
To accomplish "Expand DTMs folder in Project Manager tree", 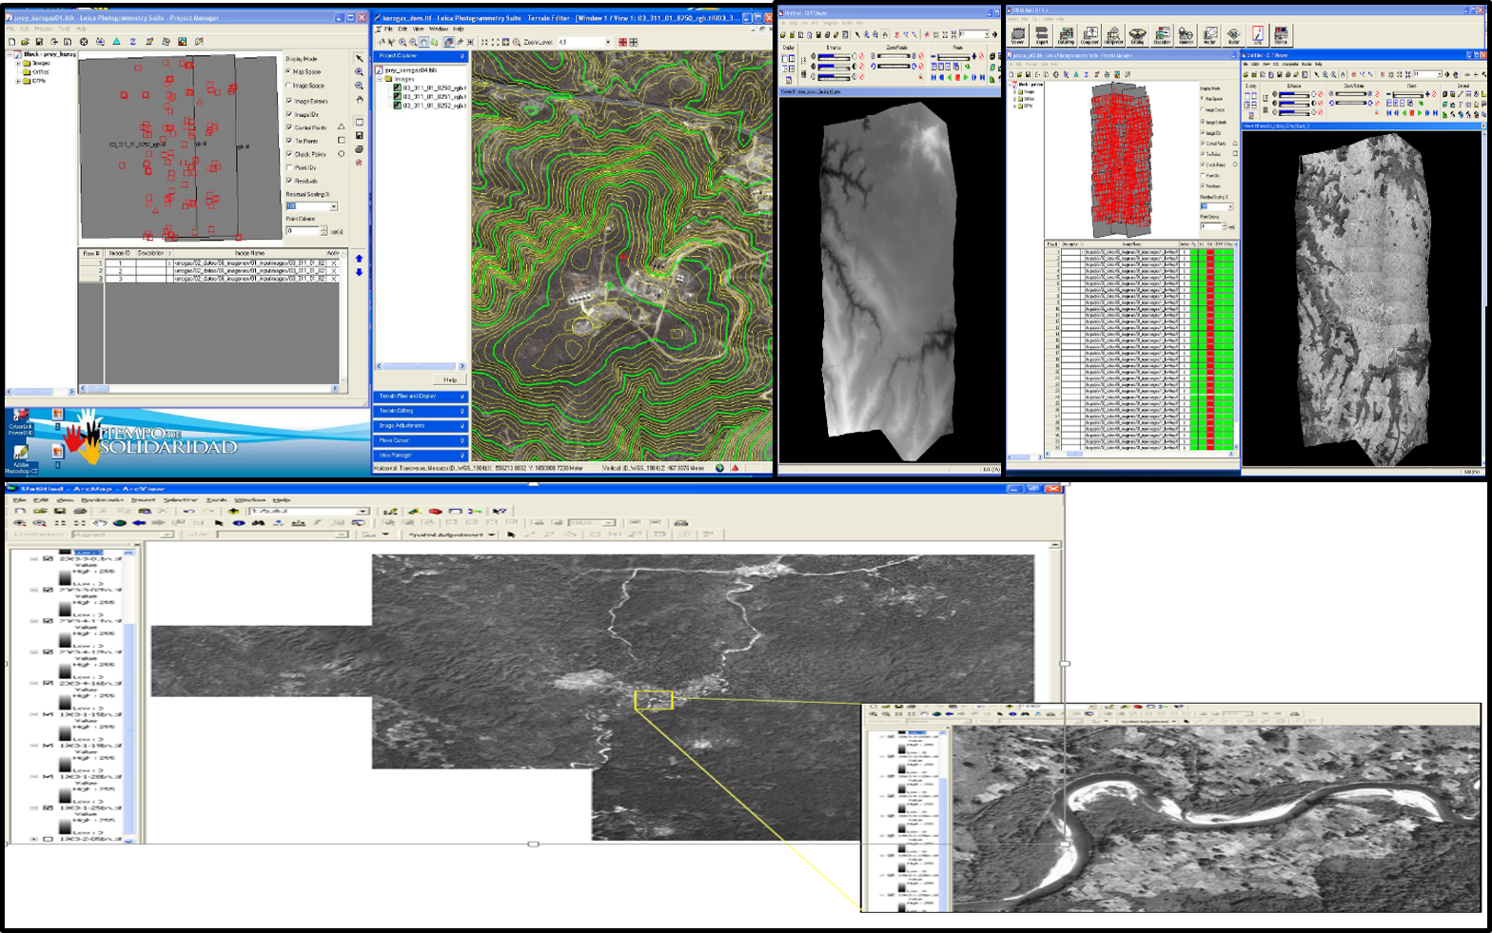I will pos(18,81).
